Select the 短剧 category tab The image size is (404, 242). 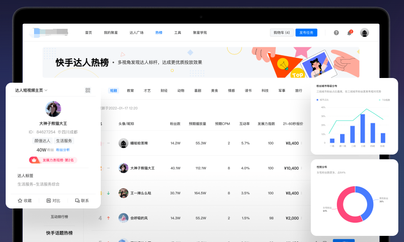tap(114, 91)
